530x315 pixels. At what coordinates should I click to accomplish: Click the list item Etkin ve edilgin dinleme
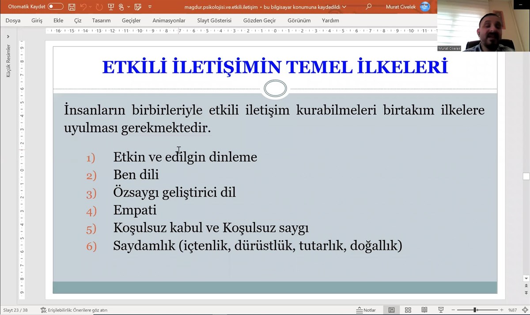tap(185, 157)
